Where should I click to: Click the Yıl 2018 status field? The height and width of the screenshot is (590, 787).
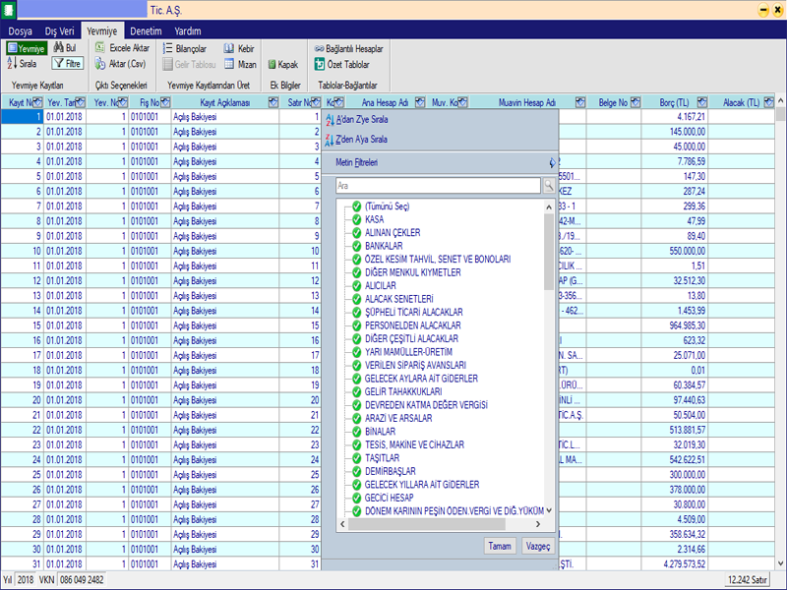point(26,580)
